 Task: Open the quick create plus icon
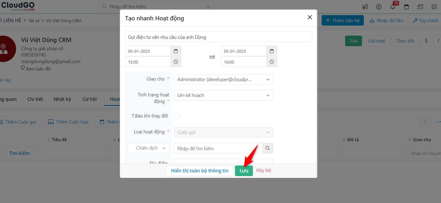(379, 7)
